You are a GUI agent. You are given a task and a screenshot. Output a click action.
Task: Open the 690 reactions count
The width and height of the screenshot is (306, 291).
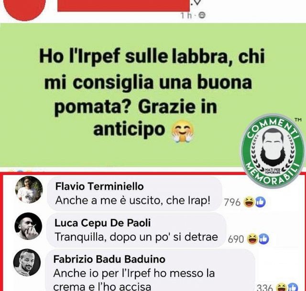[x=236, y=239]
